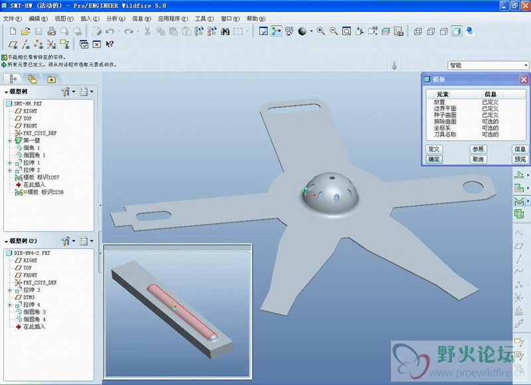Redo the last undone action
Viewport: 531px width, 385px height.
pyautogui.click(x=129, y=31)
